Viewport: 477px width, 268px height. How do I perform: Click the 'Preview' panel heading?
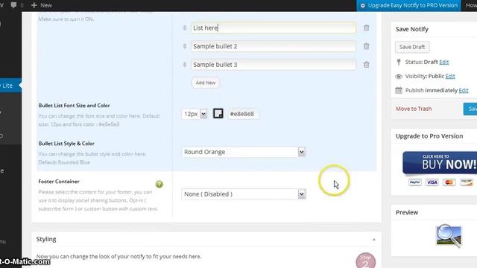(x=407, y=212)
